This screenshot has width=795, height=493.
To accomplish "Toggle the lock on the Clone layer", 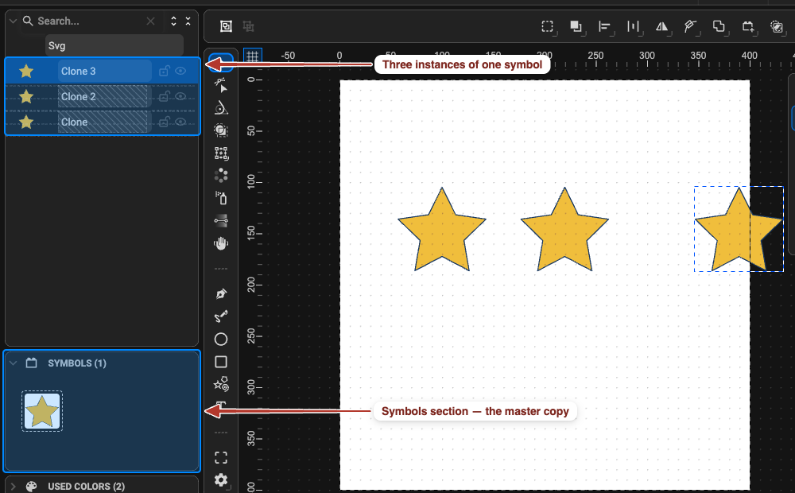I will [164, 122].
